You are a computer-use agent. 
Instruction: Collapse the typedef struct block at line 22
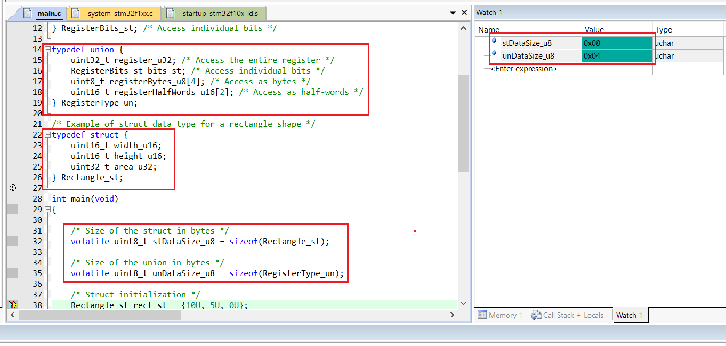coord(47,135)
